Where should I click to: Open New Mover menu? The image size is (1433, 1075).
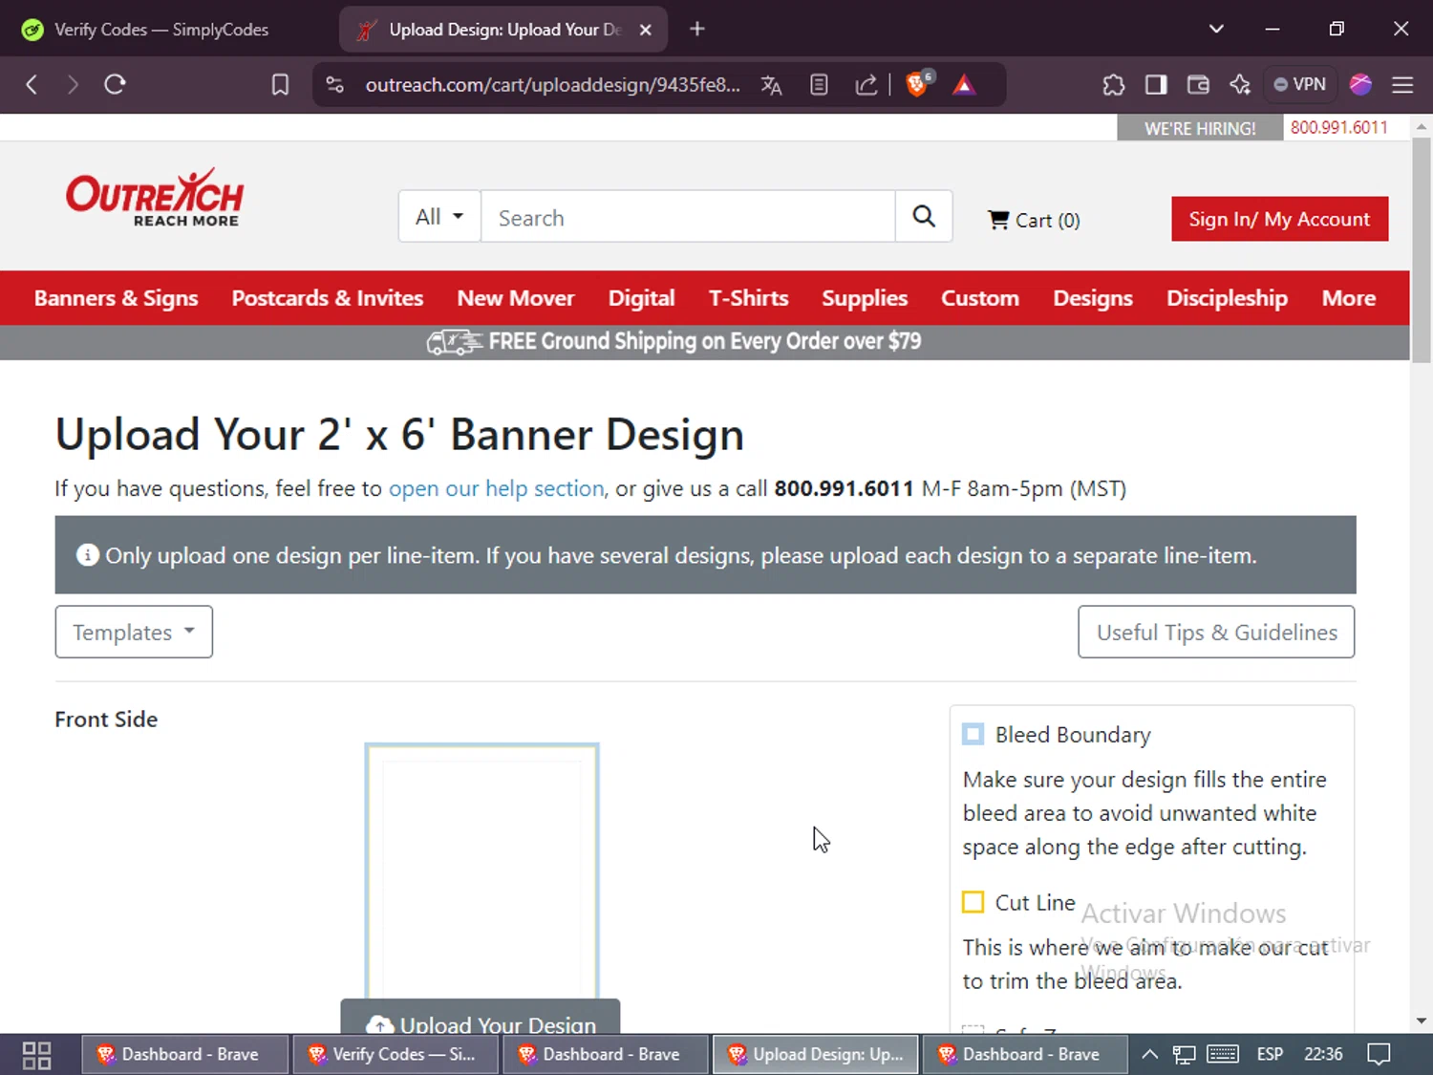click(516, 298)
